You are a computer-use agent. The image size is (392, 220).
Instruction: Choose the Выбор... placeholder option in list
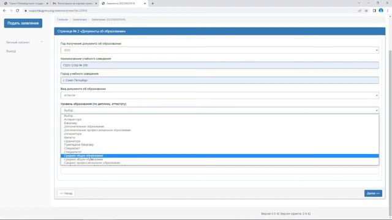coord(220,116)
